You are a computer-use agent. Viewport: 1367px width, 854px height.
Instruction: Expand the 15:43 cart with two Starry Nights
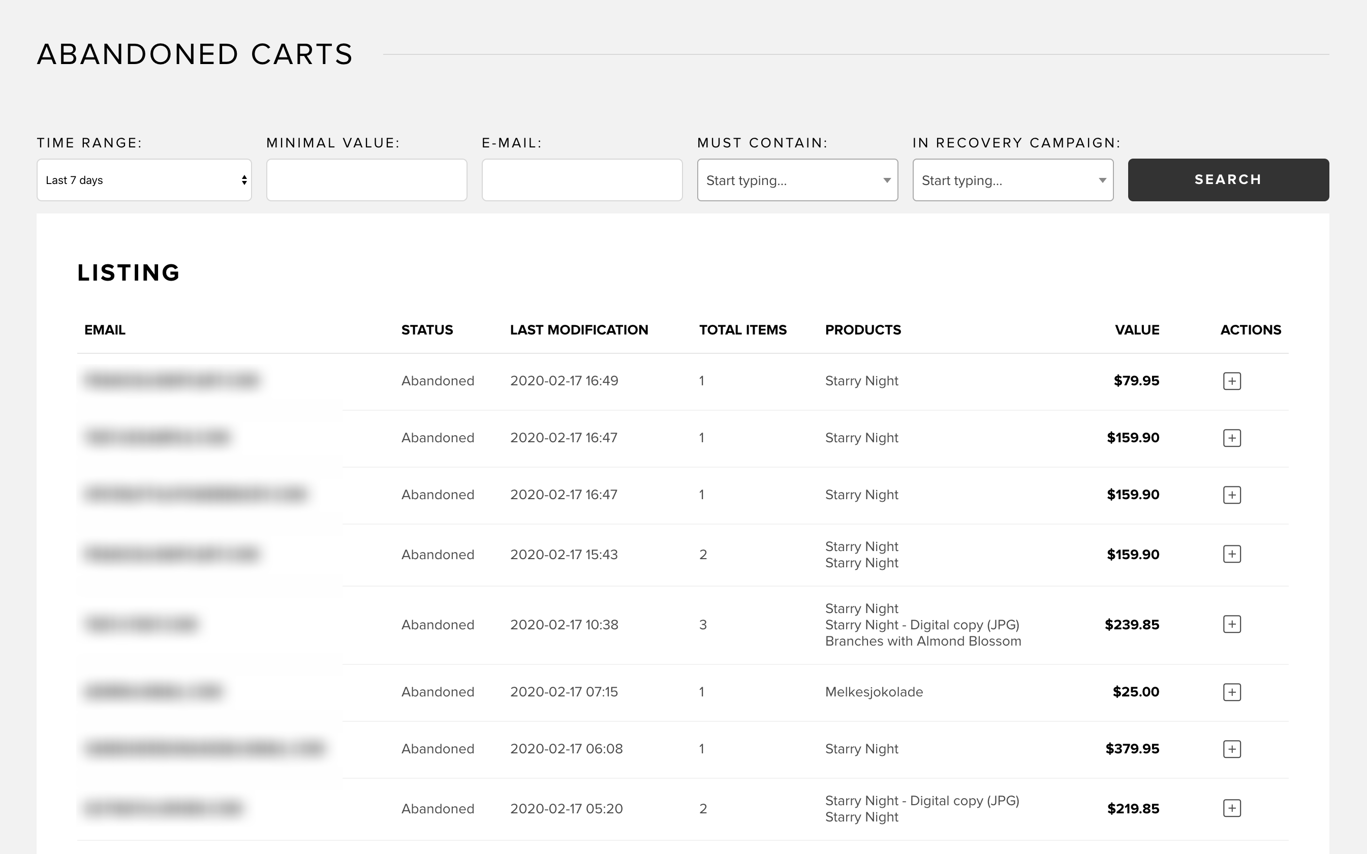coord(1231,554)
